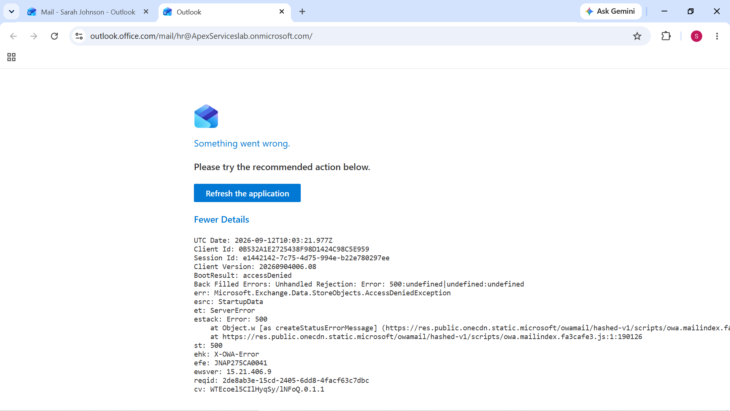View site information icon in address bar
The width and height of the screenshot is (730, 411).
click(79, 36)
